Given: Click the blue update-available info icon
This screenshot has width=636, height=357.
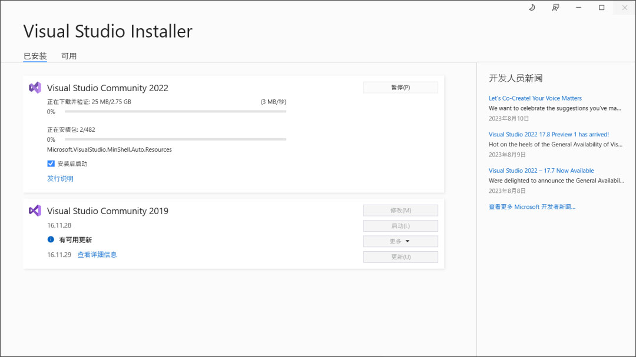Looking at the screenshot, I should (x=51, y=239).
